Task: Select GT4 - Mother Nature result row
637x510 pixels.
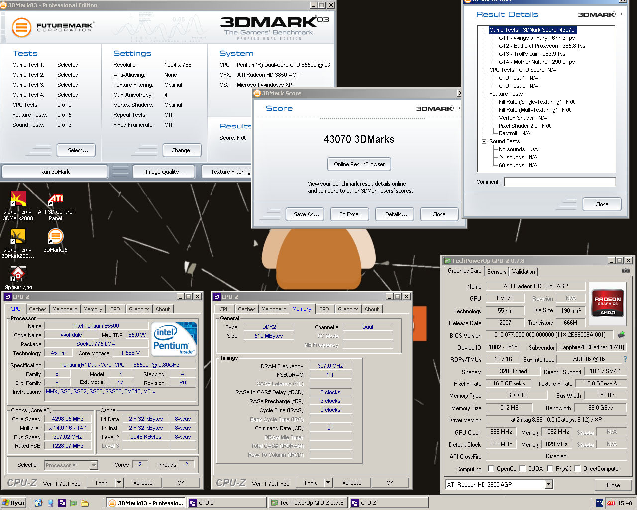Action: point(536,62)
